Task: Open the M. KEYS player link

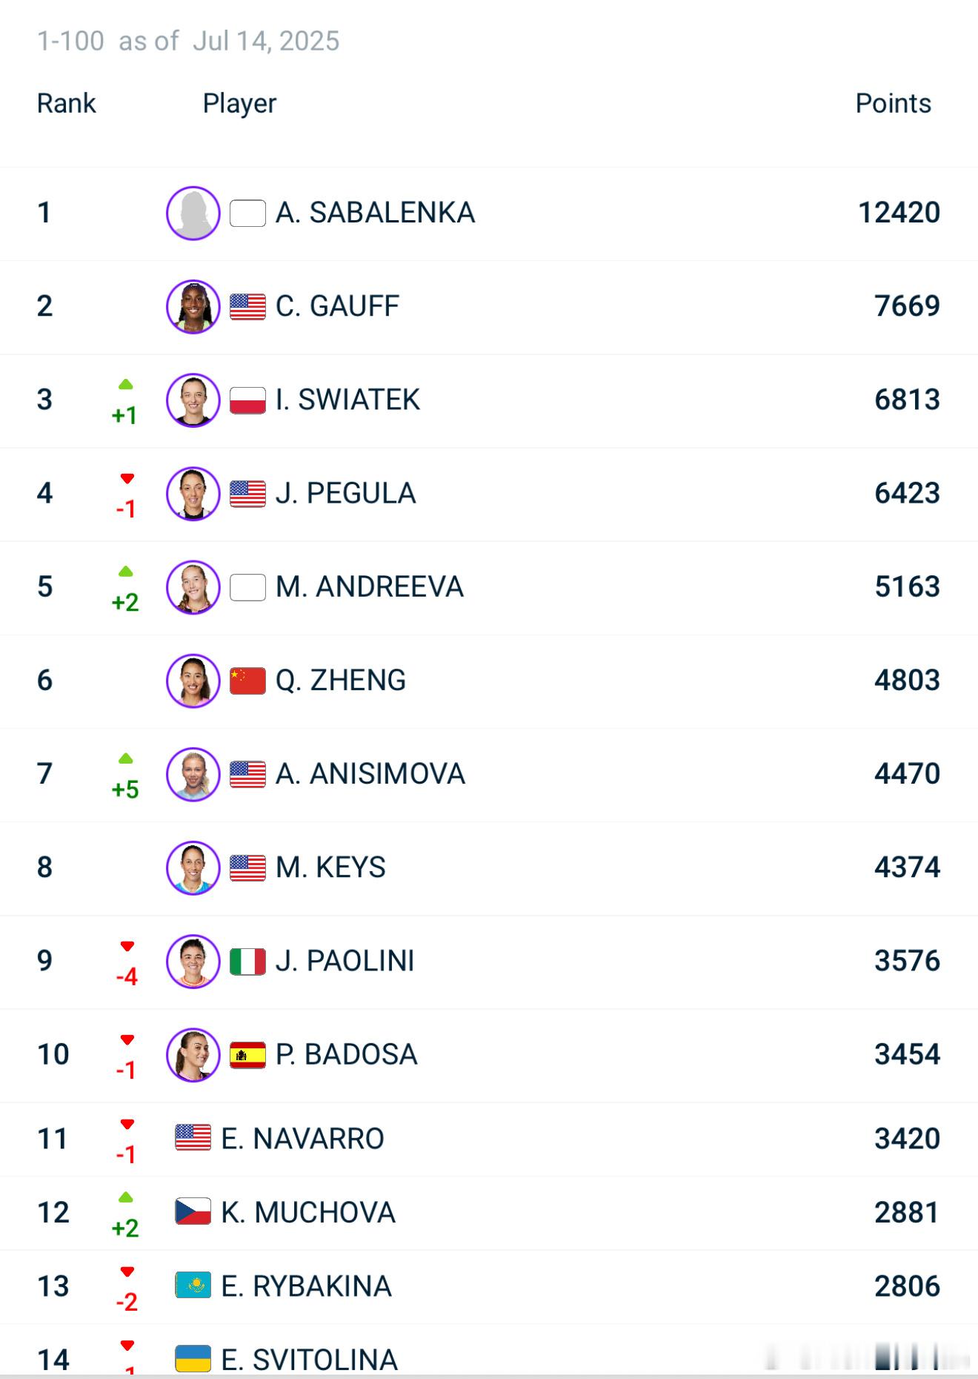Action: 330,867
